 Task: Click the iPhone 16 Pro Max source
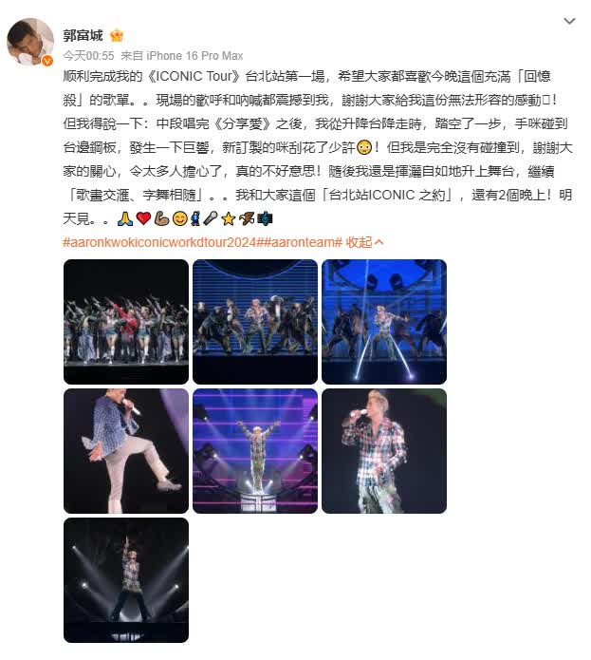(194, 56)
